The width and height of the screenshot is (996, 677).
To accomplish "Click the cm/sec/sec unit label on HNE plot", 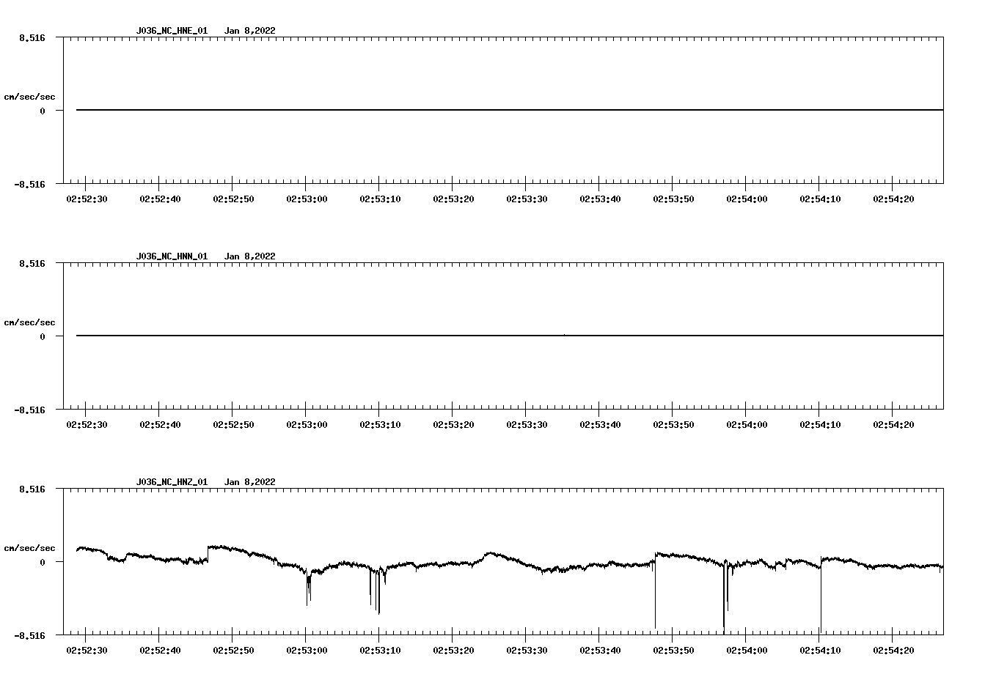I will [29, 97].
